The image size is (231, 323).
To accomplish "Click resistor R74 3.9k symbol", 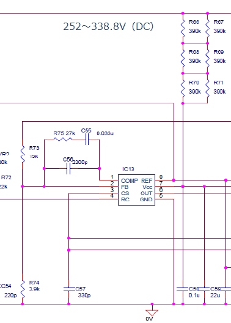I will (23, 289).
